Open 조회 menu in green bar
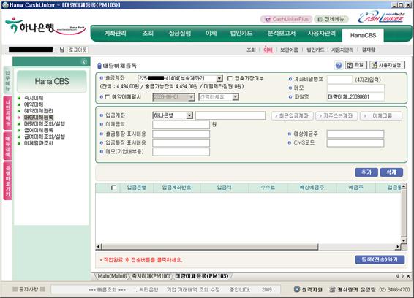Image resolution: width=414 pixels, height=298 pixels. [148, 33]
